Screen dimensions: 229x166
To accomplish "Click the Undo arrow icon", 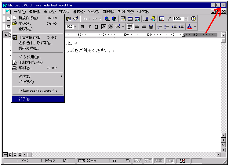I will (85, 19).
